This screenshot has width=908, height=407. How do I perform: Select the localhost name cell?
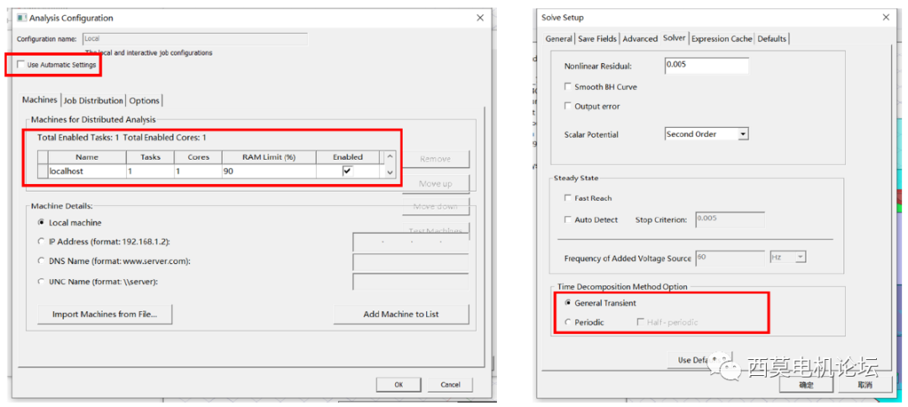coord(87,172)
